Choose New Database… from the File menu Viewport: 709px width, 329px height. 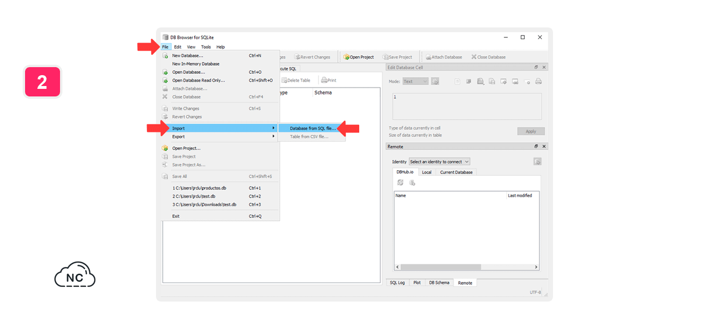point(220,56)
